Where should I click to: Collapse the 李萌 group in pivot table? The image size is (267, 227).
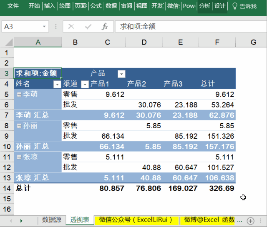19,95
